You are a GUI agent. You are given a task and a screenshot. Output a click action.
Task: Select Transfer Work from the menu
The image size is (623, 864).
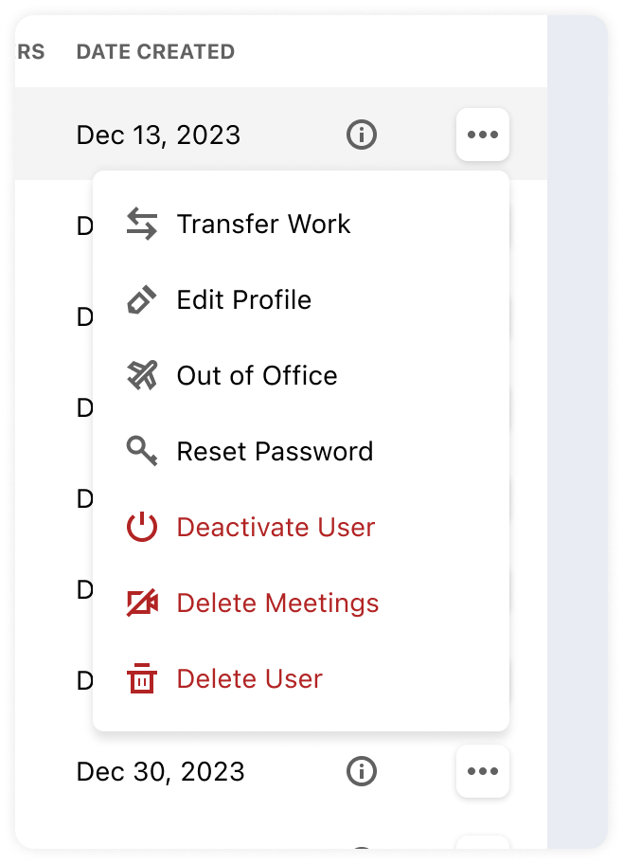tap(263, 224)
